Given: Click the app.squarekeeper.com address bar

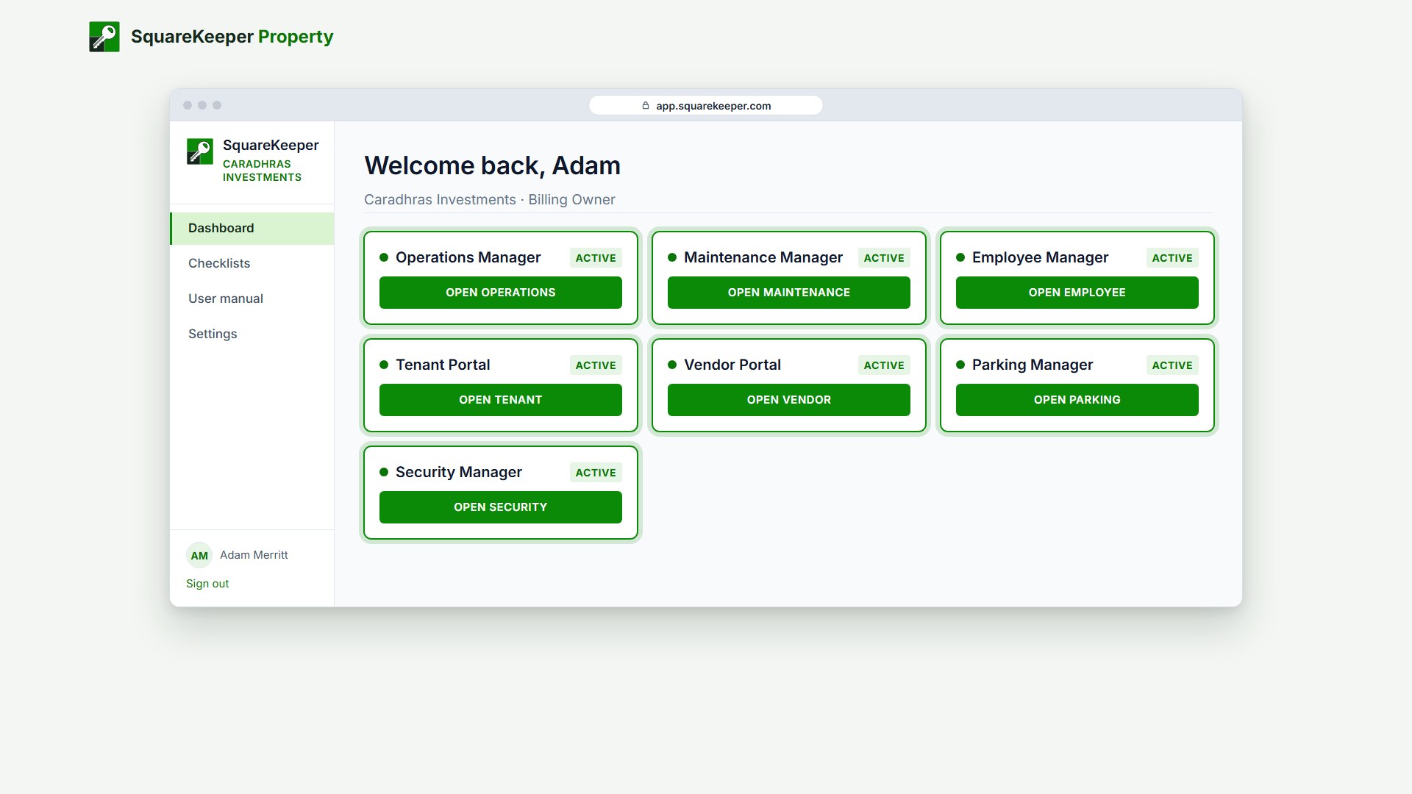Looking at the screenshot, I should pyautogui.click(x=706, y=105).
